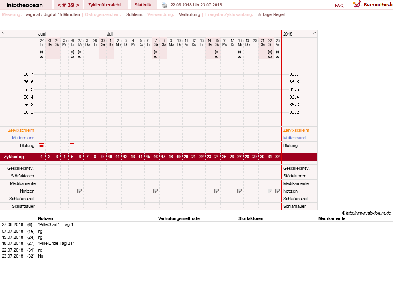393x290 pixels.
Task: Click left Schlafenszeit row label
Action: tap(22, 199)
